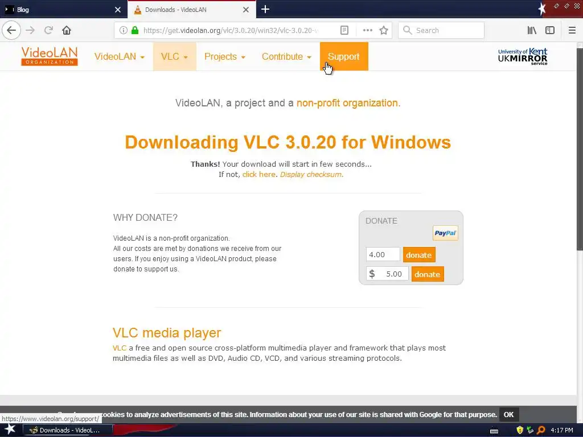Image resolution: width=583 pixels, height=437 pixels.
Task: Toggle reader view in the address bar
Action: [344, 30]
